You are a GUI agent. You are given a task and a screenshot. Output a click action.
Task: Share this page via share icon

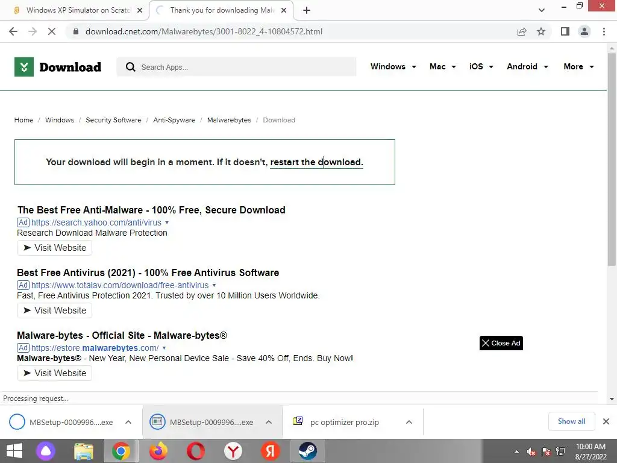[x=522, y=31]
